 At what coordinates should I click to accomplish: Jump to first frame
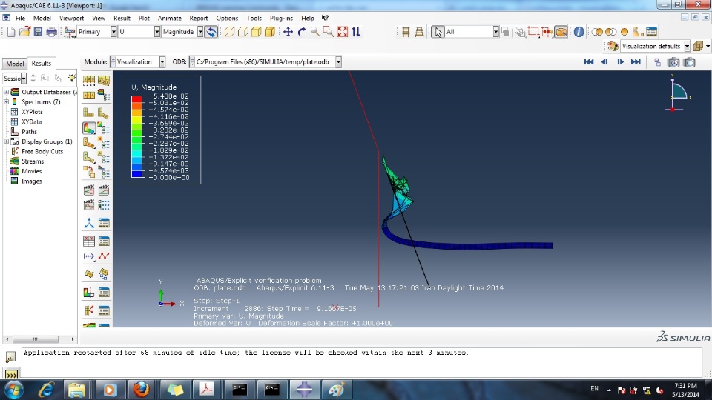pos(589,62)
